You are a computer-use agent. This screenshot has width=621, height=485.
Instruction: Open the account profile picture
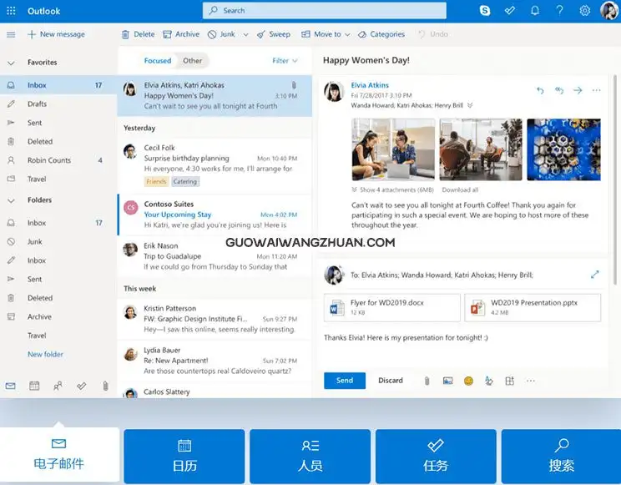(609, 10)
